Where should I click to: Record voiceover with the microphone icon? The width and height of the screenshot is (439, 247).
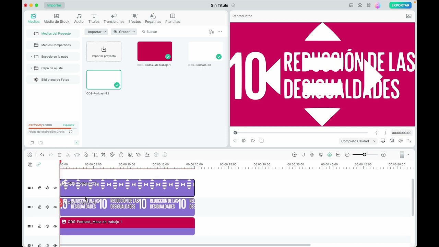coord(312,155)
